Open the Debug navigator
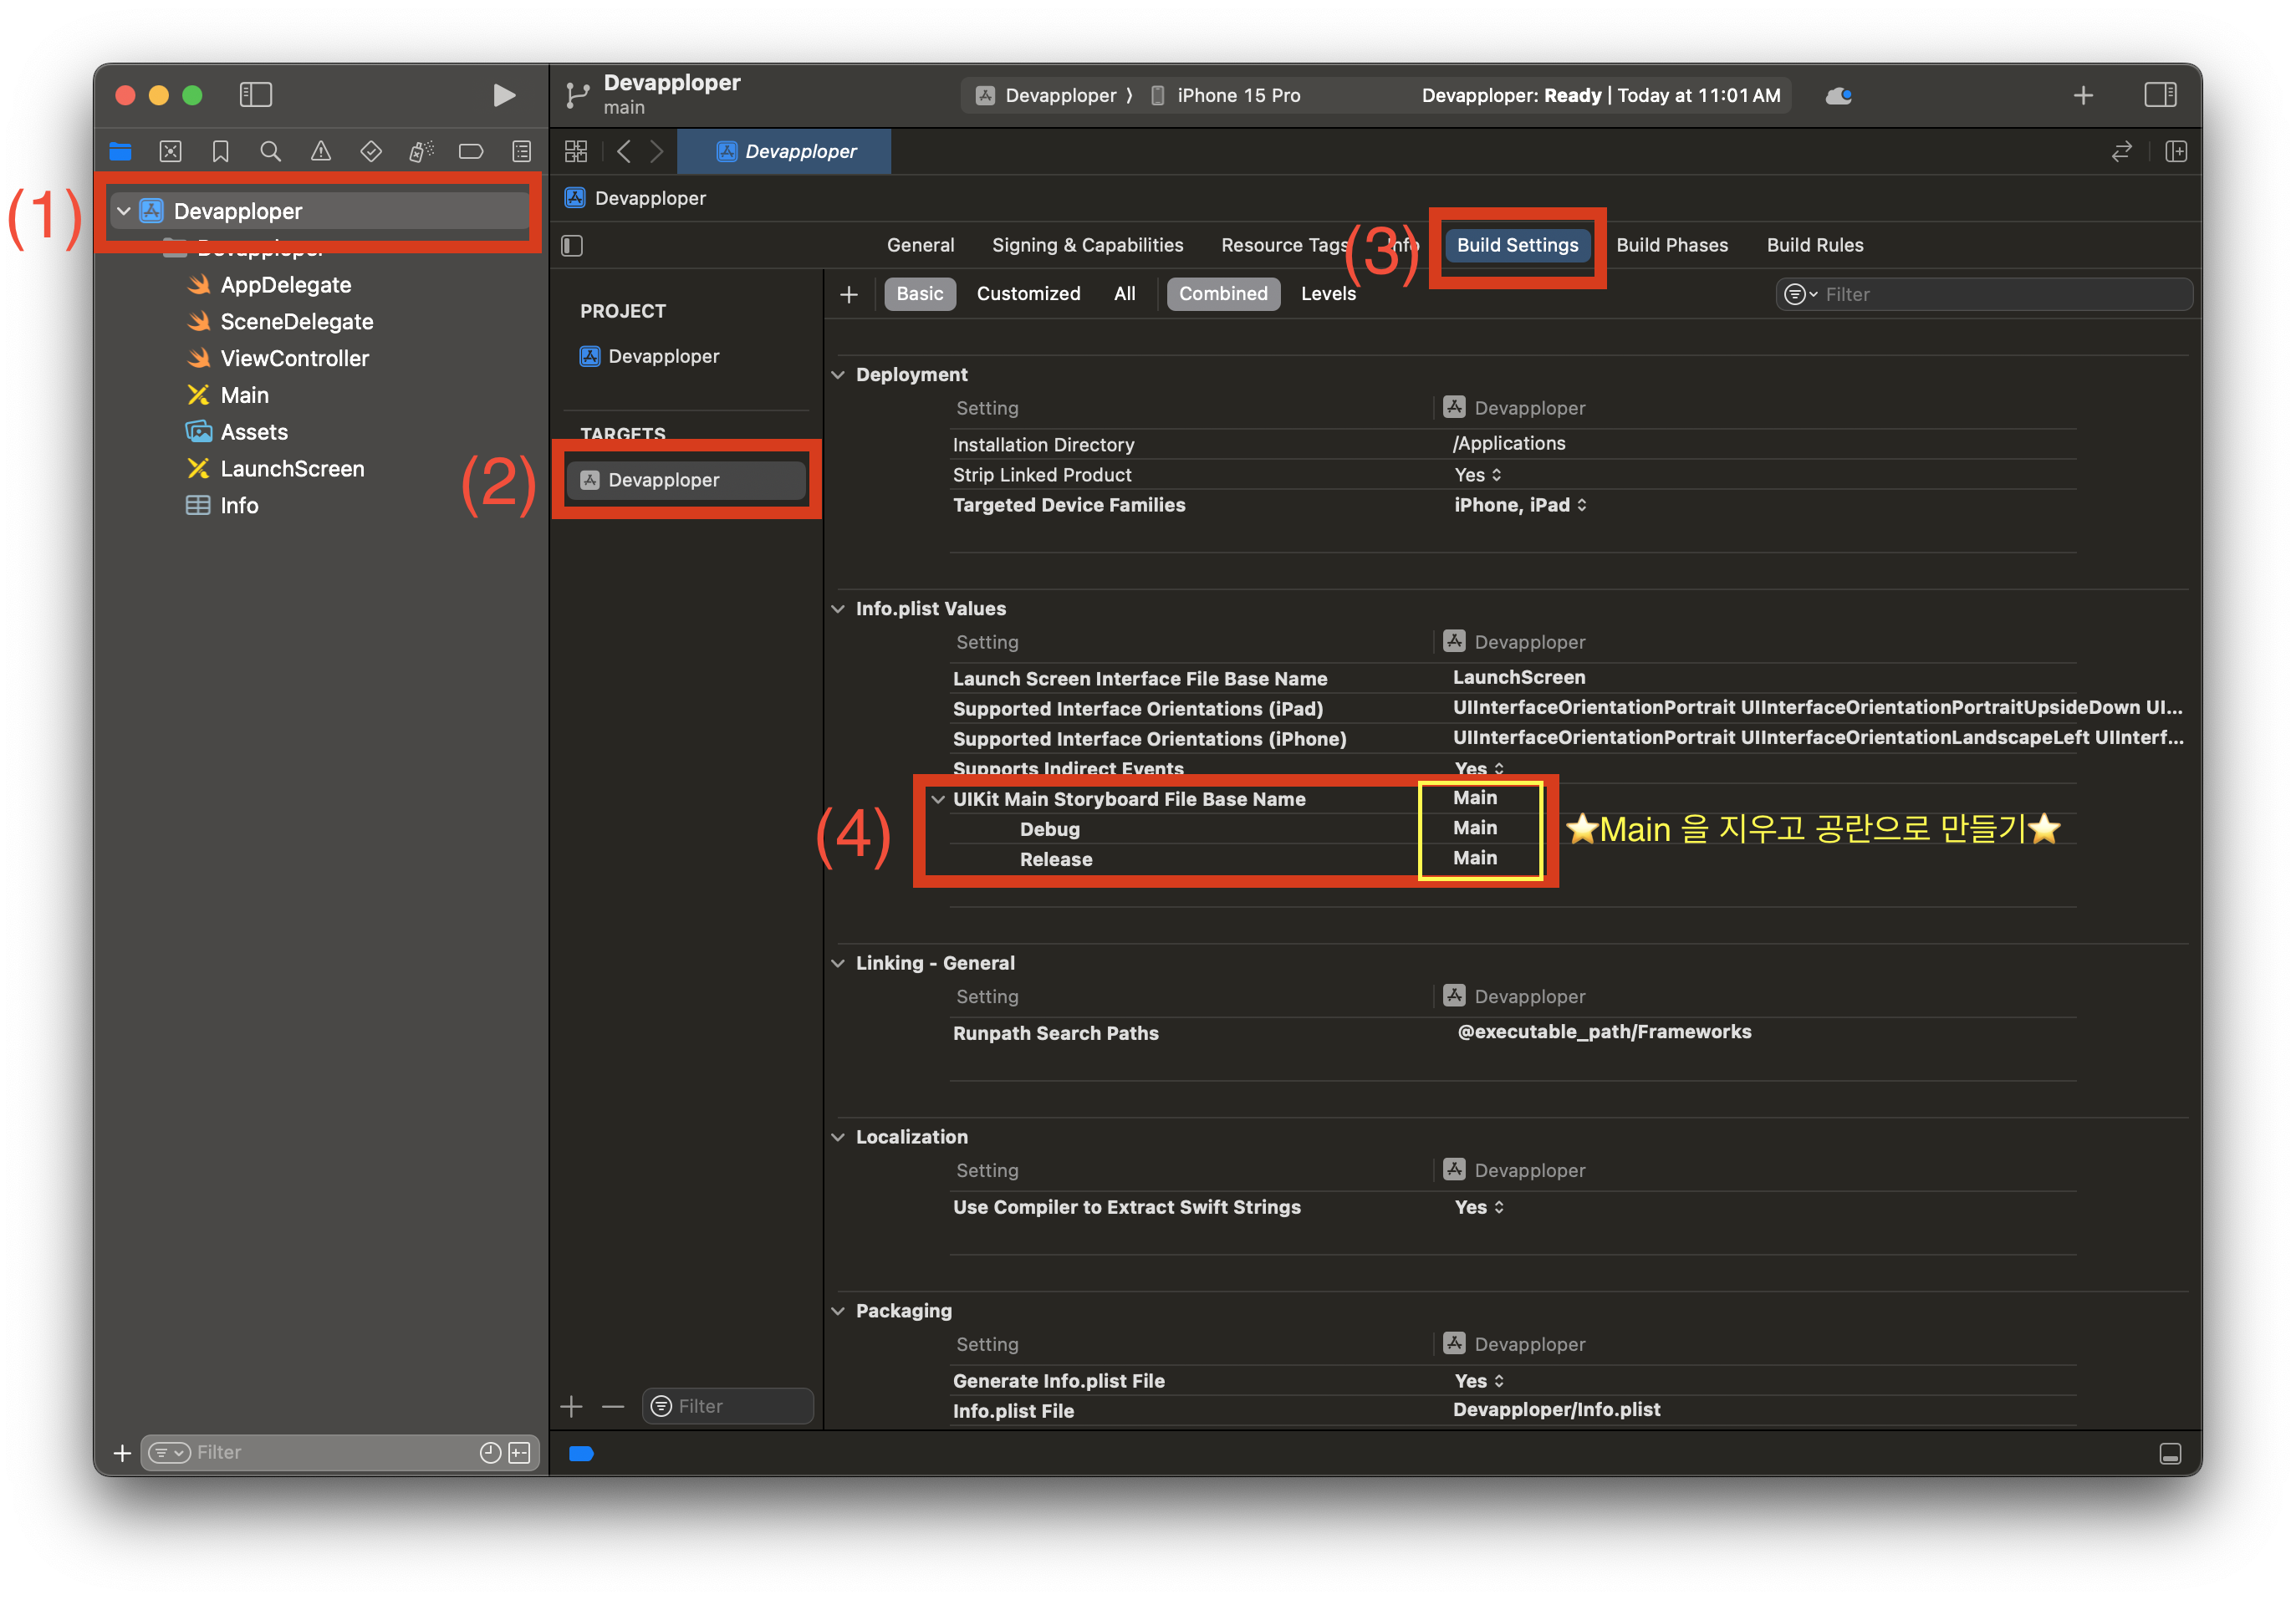The image size is (2296, 1600). (x=421, y=151)
